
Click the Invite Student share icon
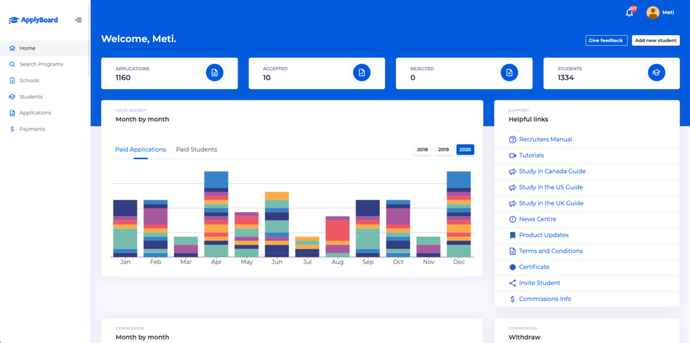coord(512,283)
